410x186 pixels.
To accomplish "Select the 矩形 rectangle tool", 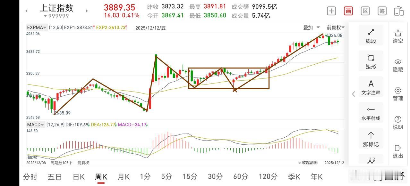I will [371, 61].
